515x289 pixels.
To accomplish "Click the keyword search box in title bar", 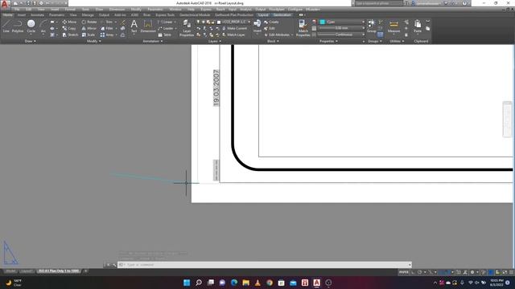I will click(x=378, y=3).
